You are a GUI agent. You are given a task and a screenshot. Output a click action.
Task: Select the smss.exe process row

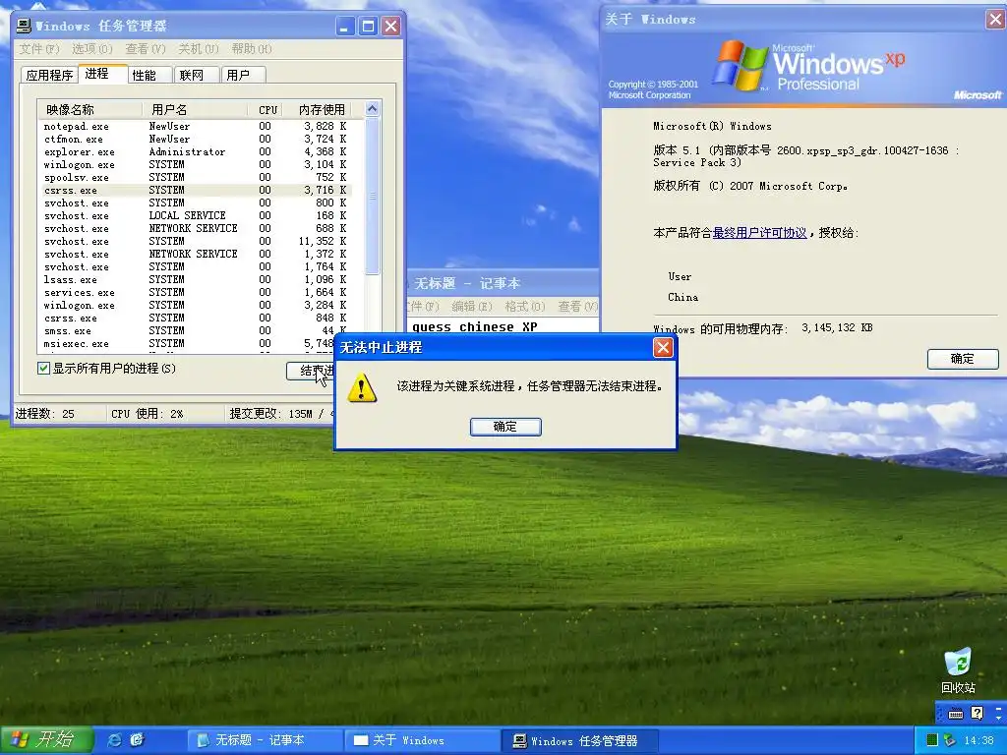pos(196,330)
